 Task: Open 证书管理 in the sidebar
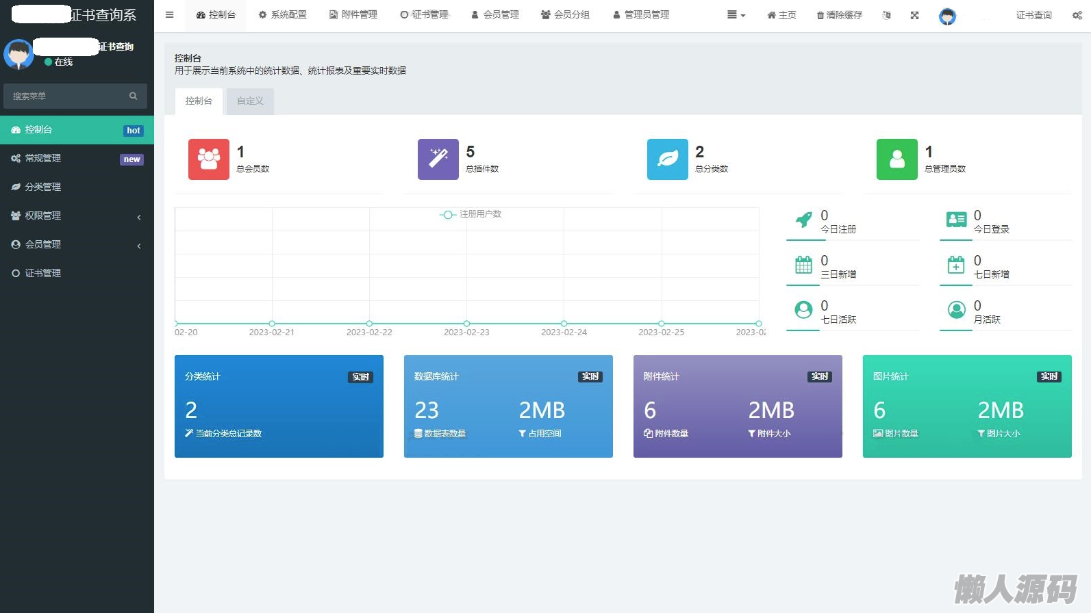[x=42, y=273]
